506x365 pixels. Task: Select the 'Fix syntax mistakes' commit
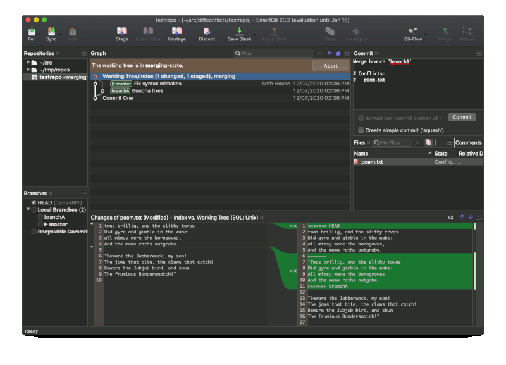click(x=220, y=84)
